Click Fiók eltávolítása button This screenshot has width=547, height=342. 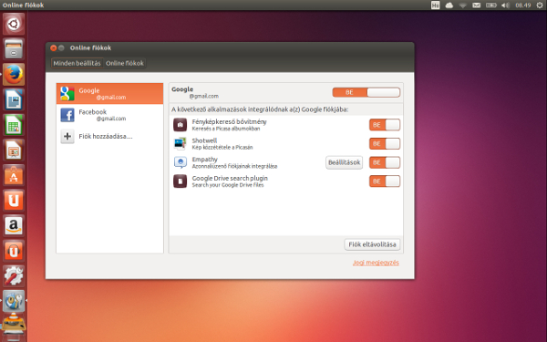tap(372, 244)
